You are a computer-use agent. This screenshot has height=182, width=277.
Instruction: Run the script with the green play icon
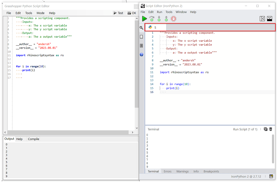144,18
